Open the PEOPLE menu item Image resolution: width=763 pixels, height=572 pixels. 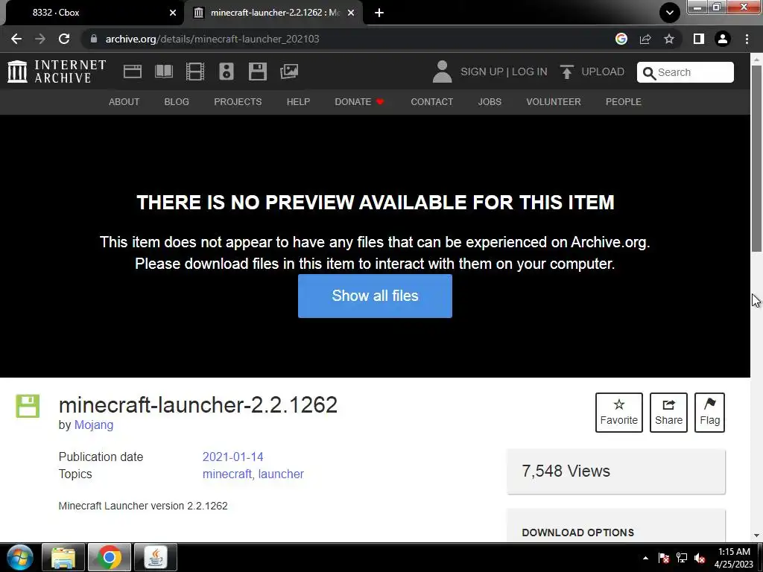[624, 101]
